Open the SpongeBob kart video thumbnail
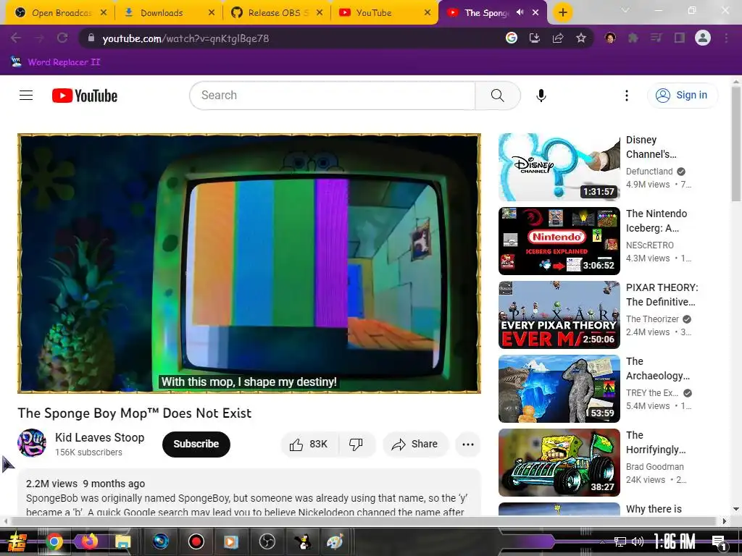742x556 pixels. coord(559,462)
